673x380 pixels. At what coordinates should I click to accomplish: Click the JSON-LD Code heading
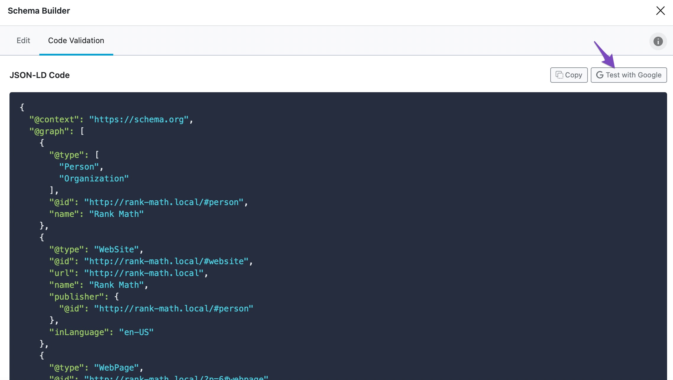[40, 75]
